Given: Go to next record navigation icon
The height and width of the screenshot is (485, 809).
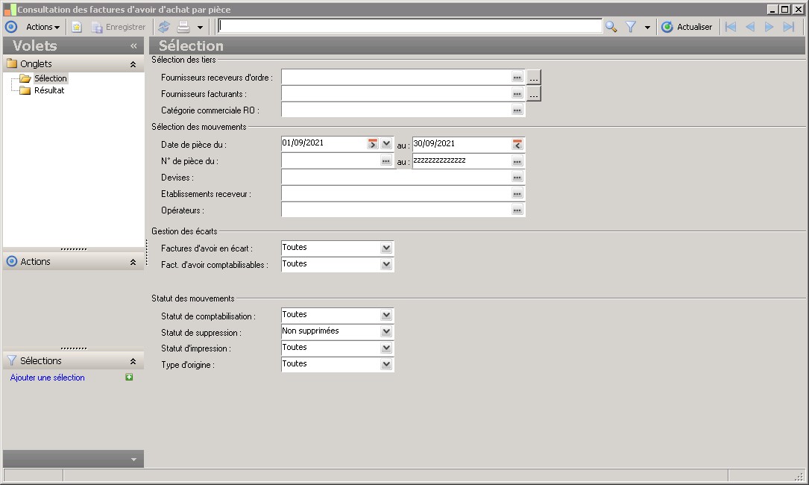Looking at the screenshot, I should point(769,27).
